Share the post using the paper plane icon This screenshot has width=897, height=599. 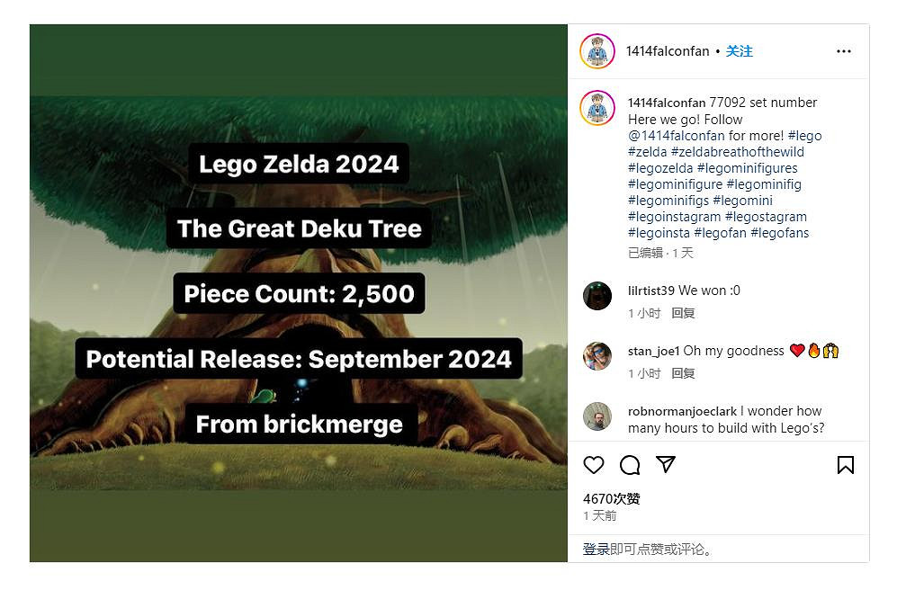(x=666, y=465)
